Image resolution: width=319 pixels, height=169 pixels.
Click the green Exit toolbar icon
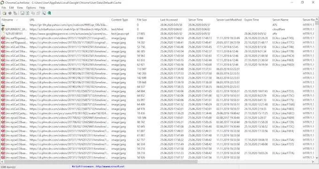click(x=49, y=13)
